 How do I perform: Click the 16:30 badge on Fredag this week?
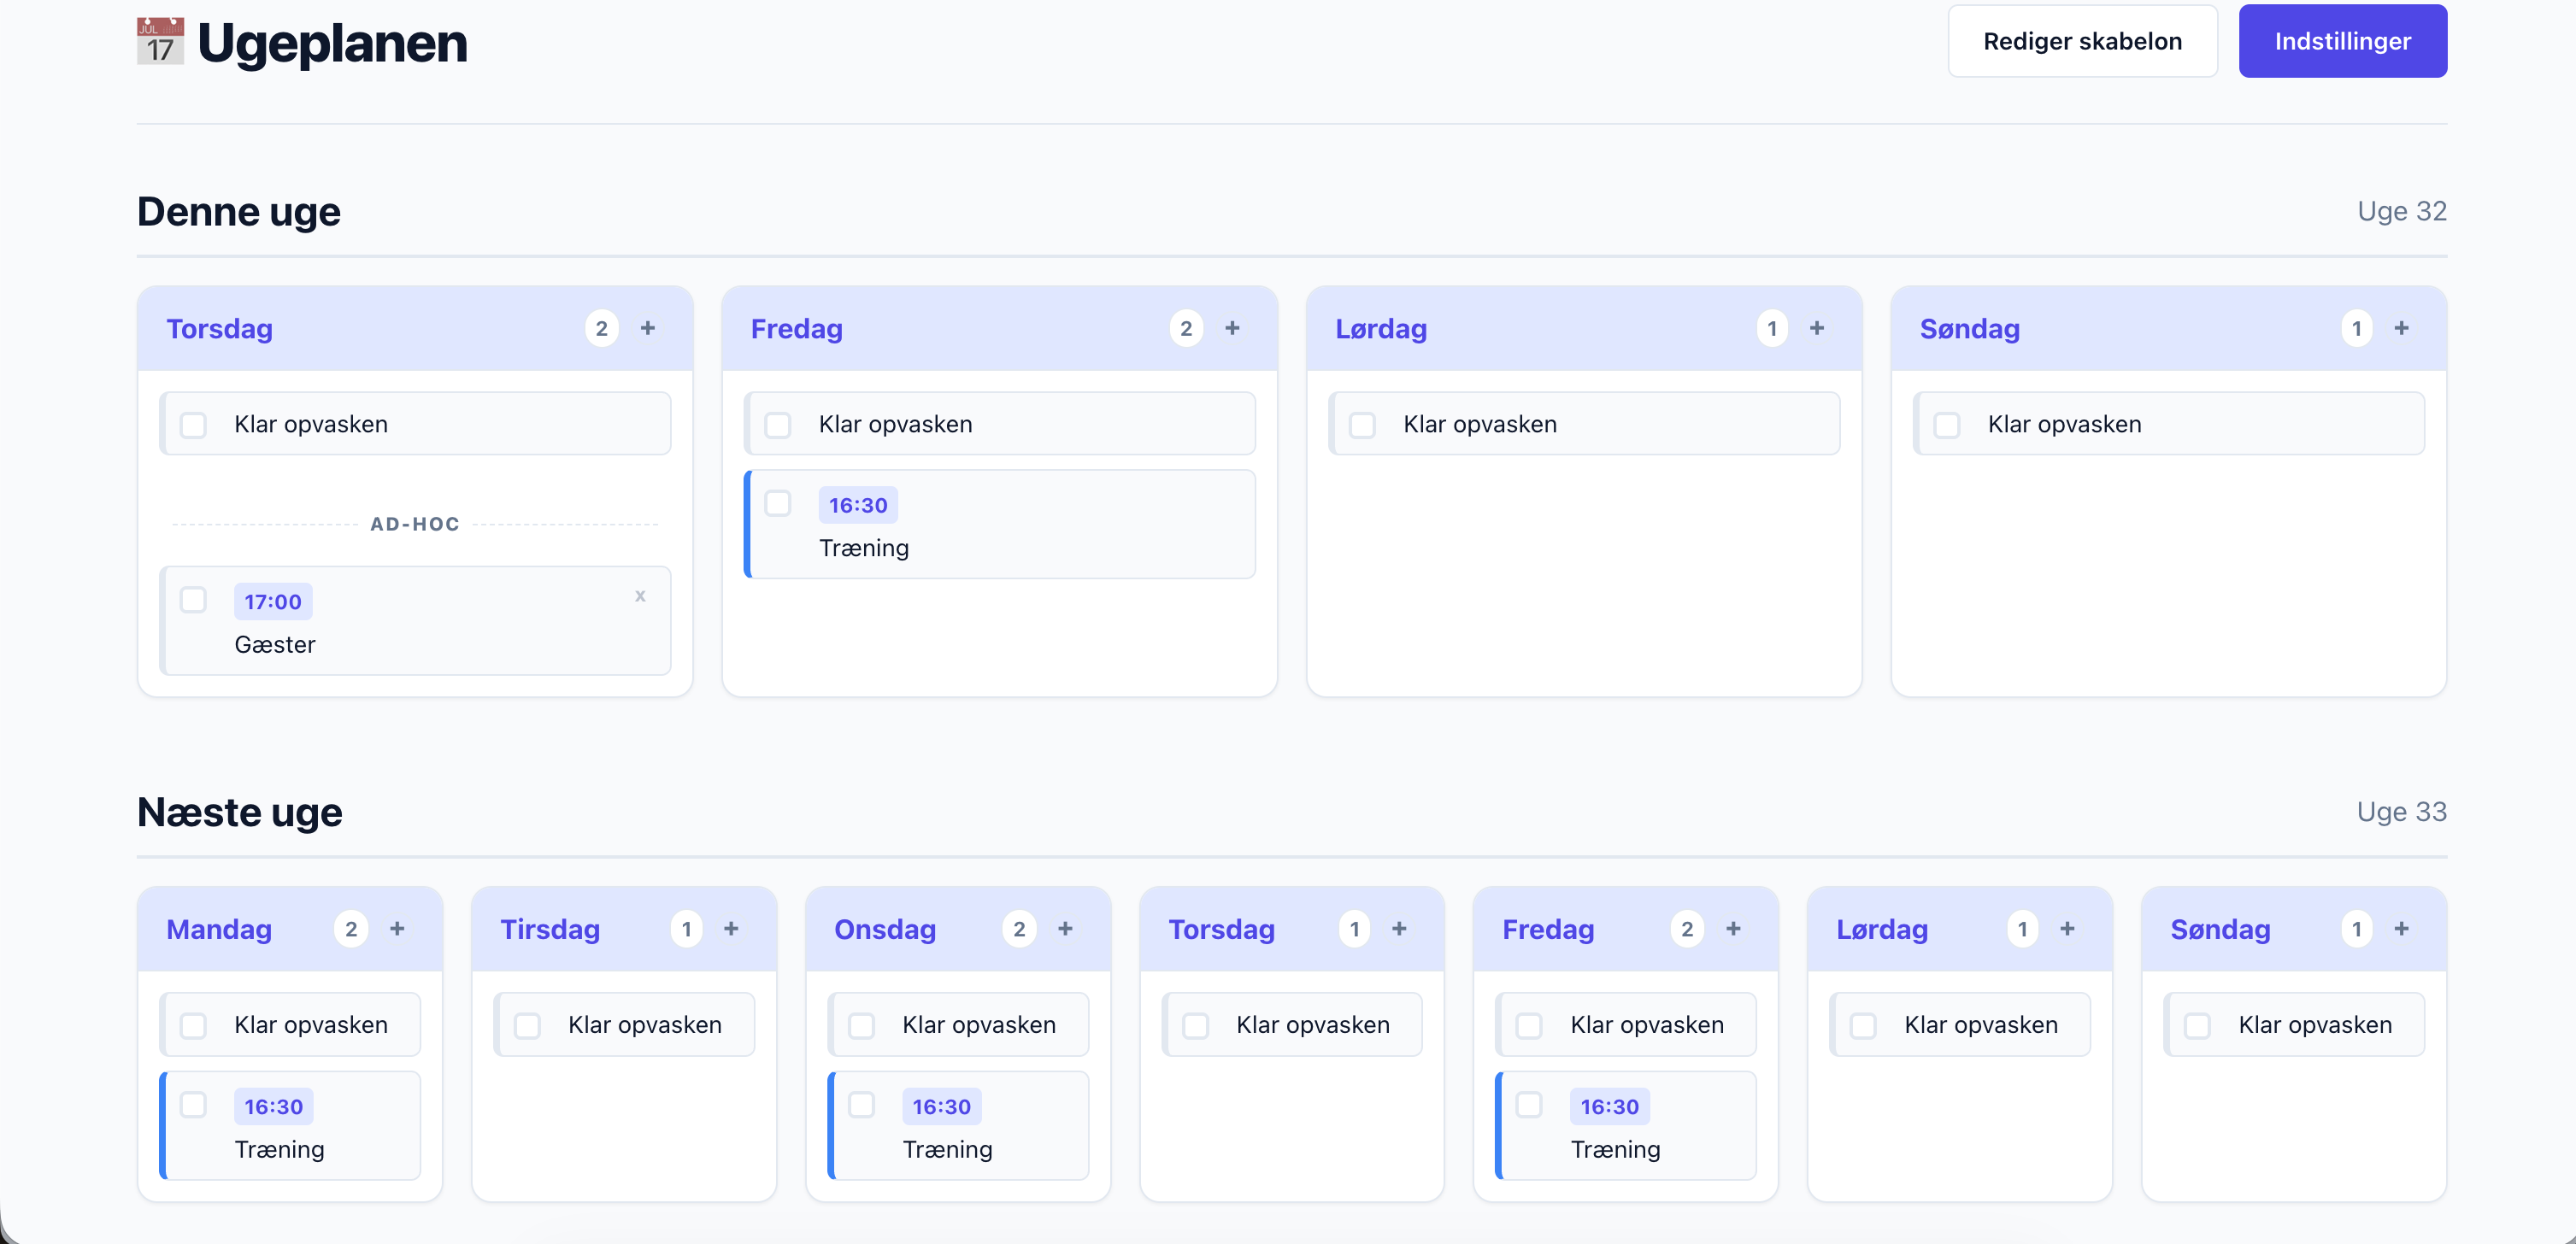[858, 505]
